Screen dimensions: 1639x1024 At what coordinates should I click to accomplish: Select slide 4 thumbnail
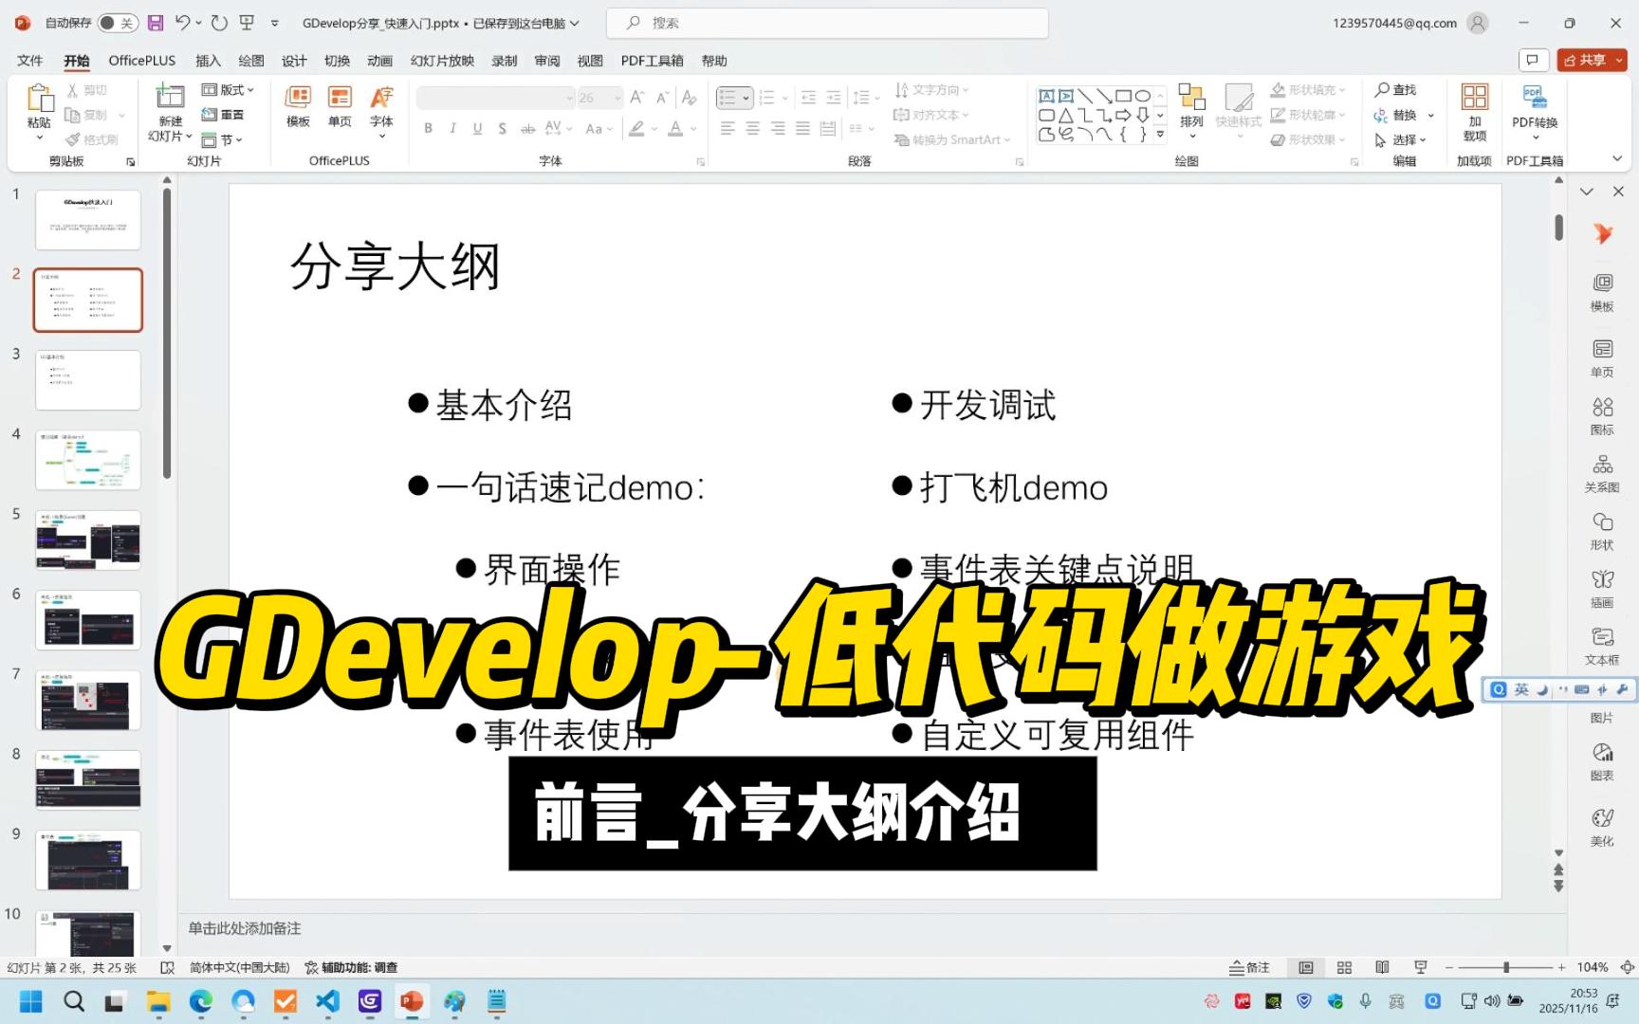(88, 460)
